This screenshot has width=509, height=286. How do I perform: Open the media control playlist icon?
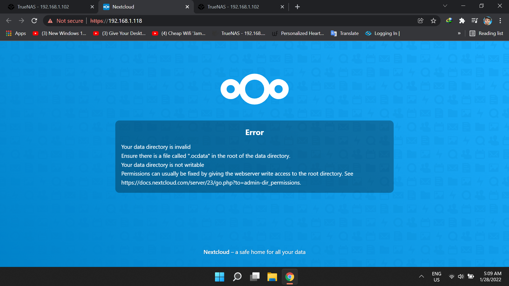pos(474,21)
